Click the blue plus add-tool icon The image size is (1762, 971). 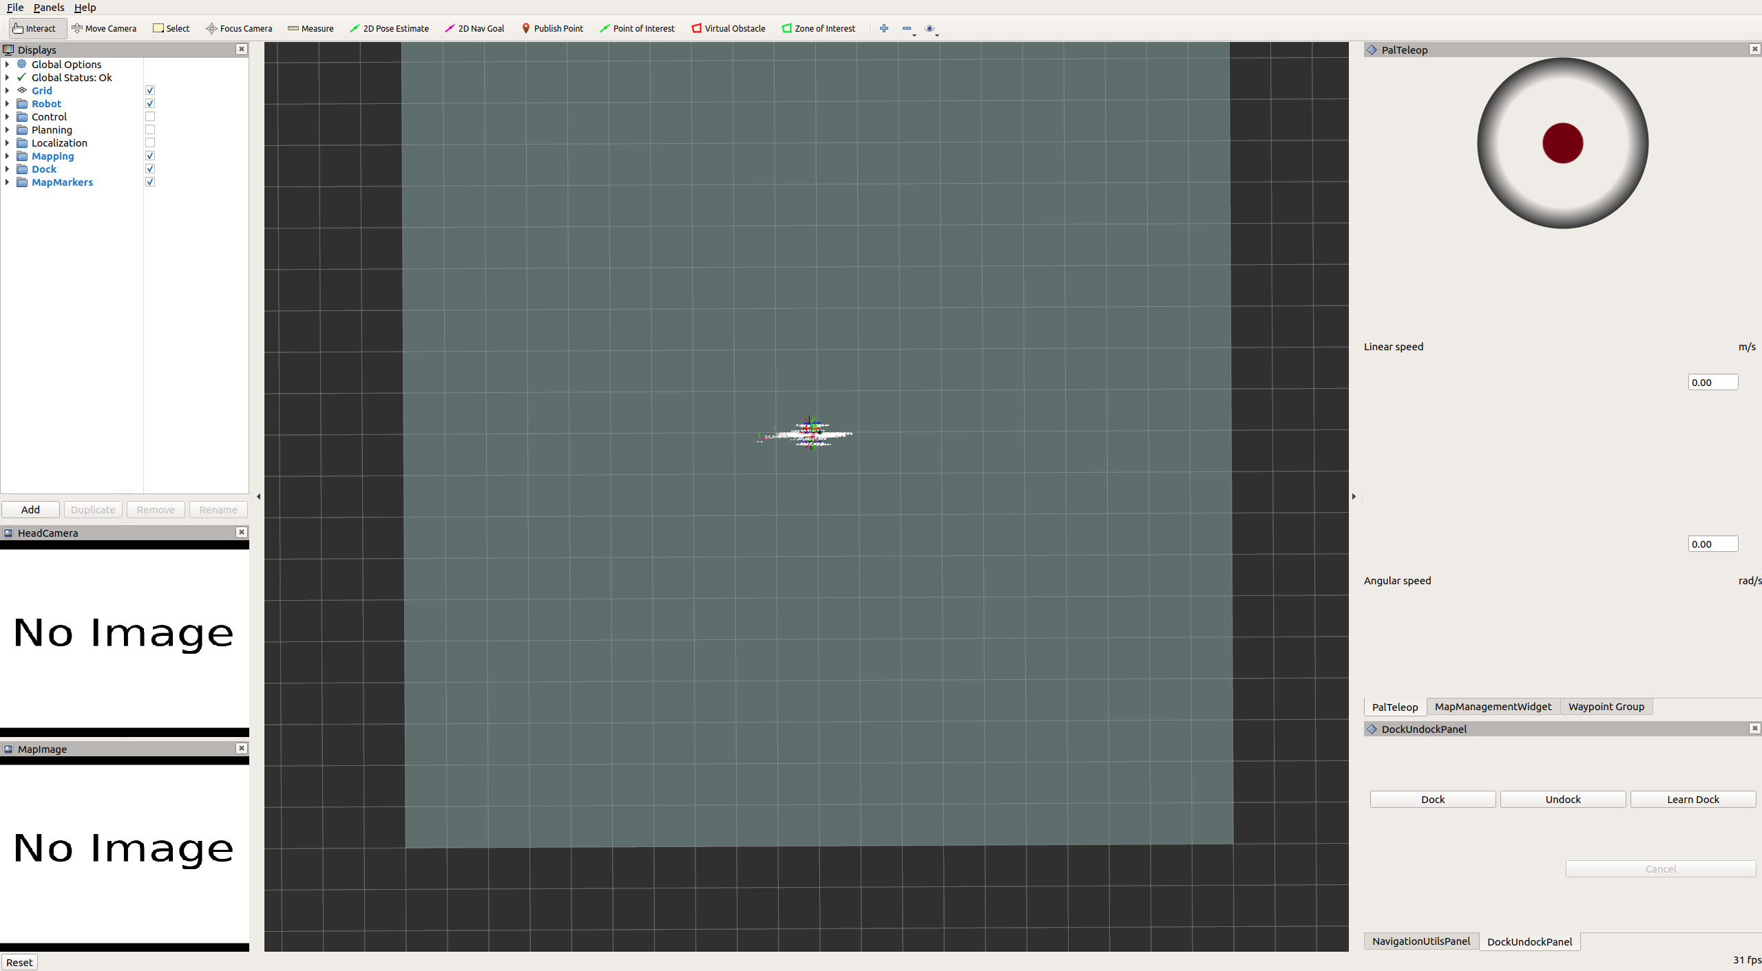point(884,28)
